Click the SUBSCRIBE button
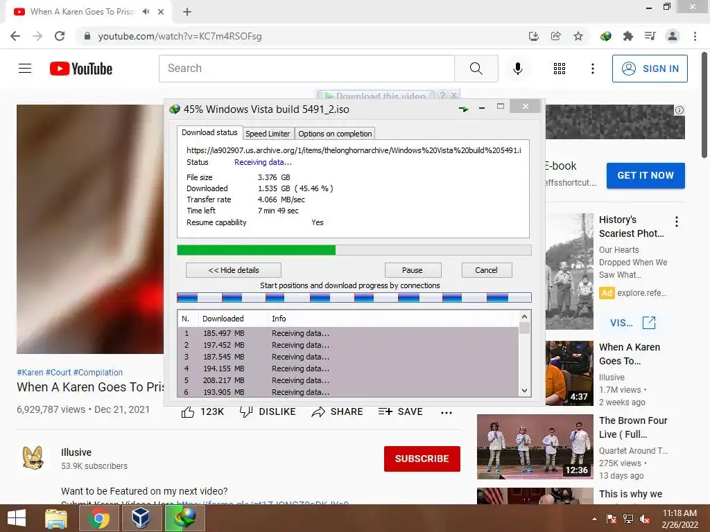 tap(422, 459)
